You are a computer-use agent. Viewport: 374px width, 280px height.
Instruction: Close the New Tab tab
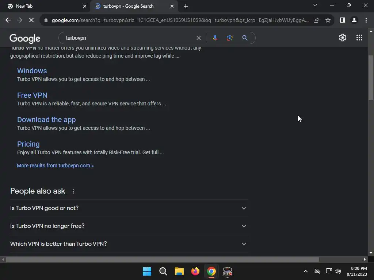point(85,6)
